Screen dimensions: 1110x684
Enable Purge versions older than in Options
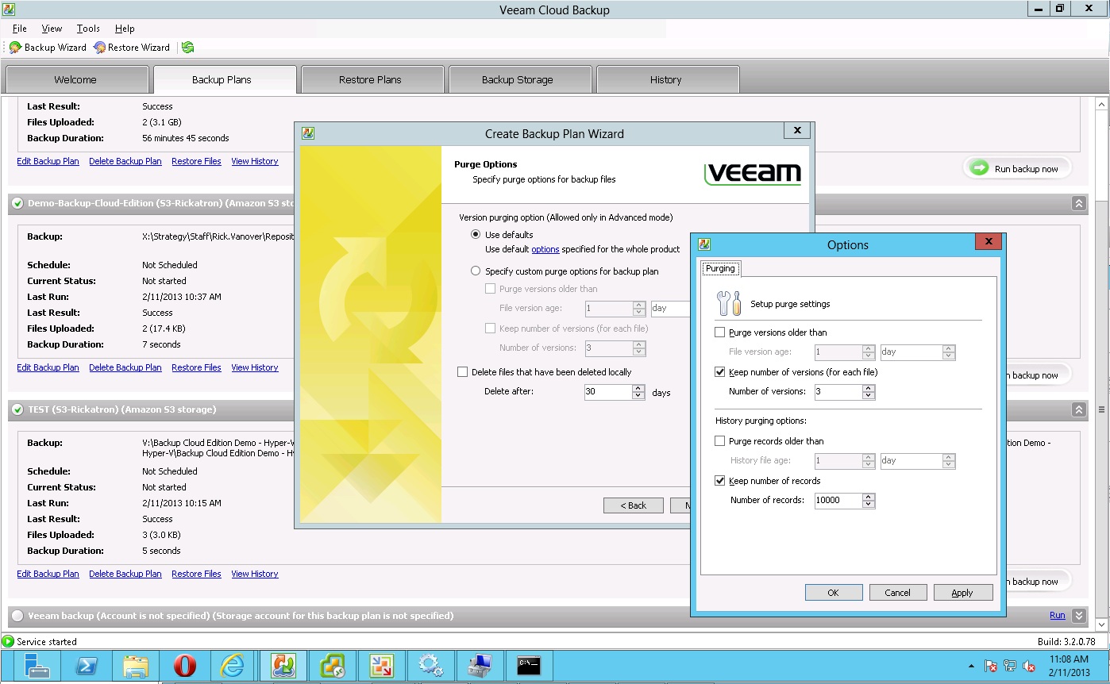coord(720,332)
